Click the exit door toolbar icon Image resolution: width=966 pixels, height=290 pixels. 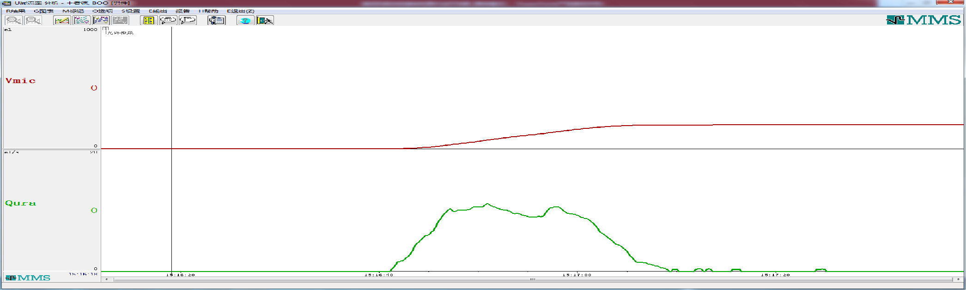point(265,20)
